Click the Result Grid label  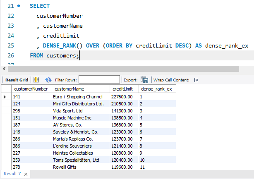tap(17, 80)
